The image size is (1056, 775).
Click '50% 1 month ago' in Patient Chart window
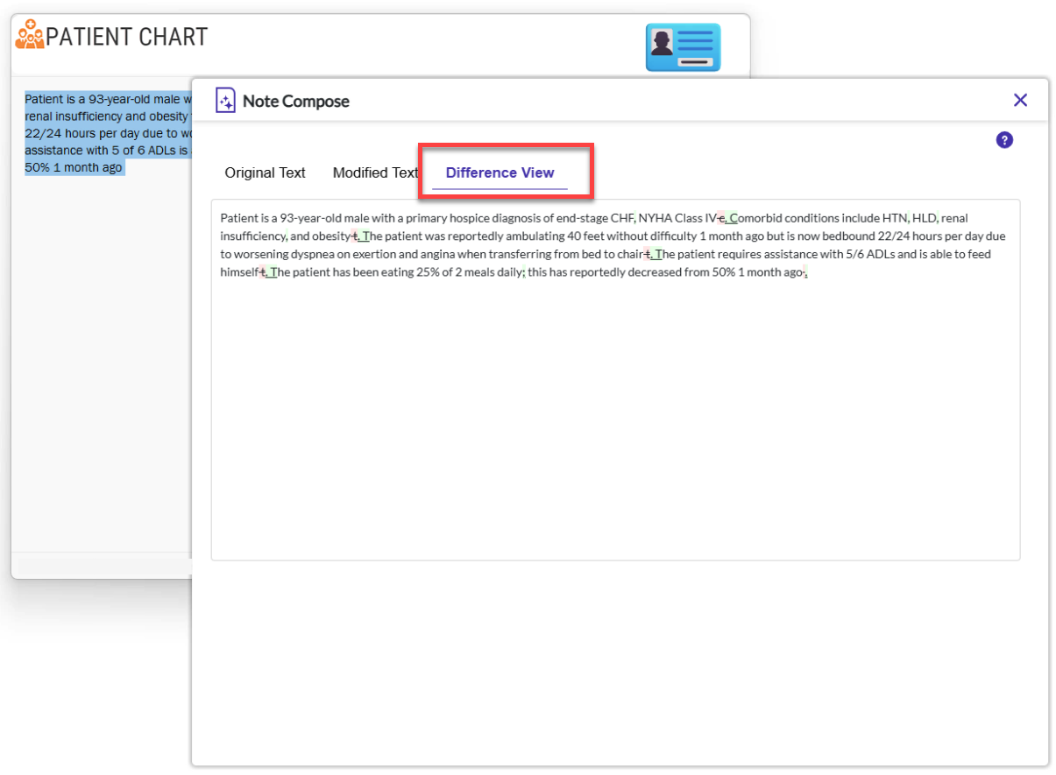coord(74,167)
